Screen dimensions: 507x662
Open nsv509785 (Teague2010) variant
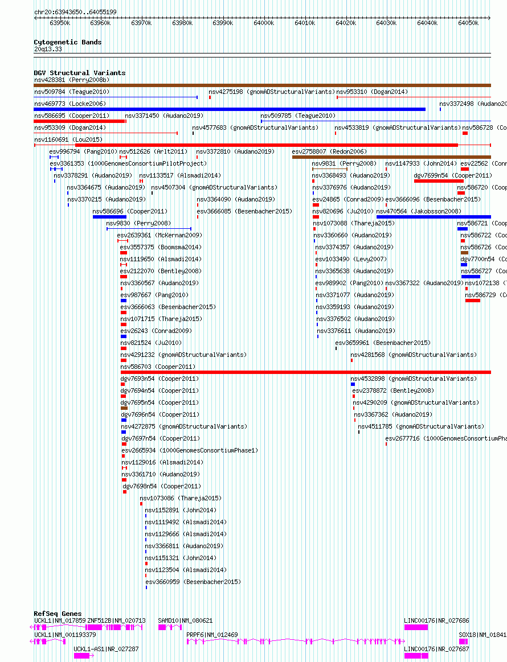coord(298,116)
